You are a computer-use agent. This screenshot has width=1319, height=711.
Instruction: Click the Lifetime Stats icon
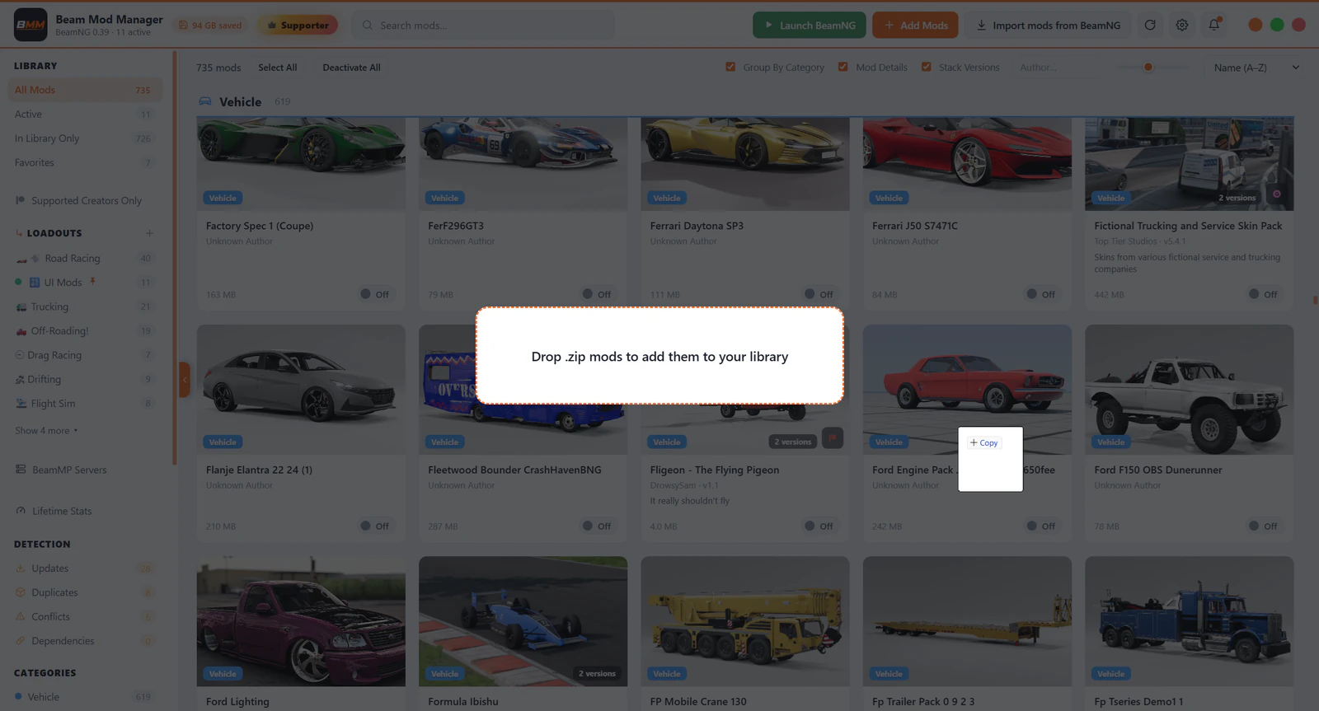(x=21, y=511)
